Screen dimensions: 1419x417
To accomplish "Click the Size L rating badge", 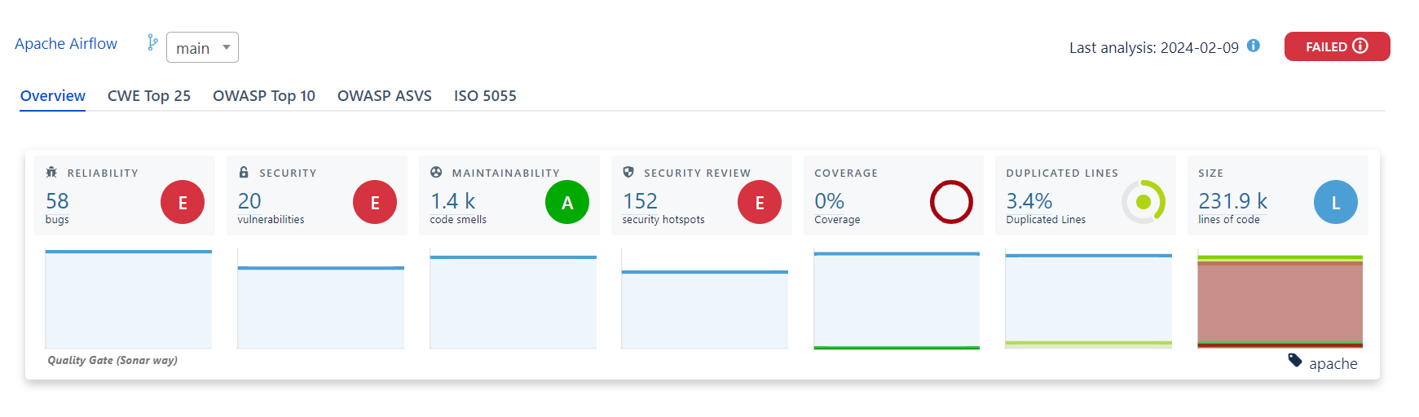I will pos(1336,202).
